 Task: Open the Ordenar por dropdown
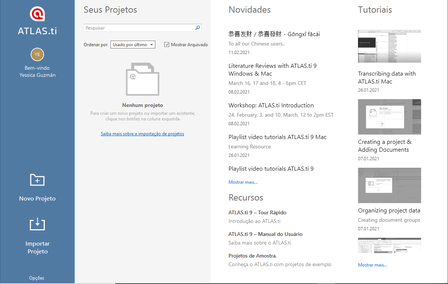133,45
